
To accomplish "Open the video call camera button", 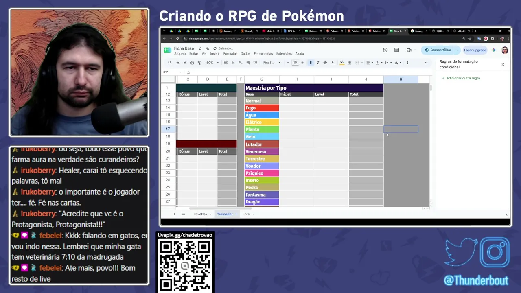I will coord(409,50).
